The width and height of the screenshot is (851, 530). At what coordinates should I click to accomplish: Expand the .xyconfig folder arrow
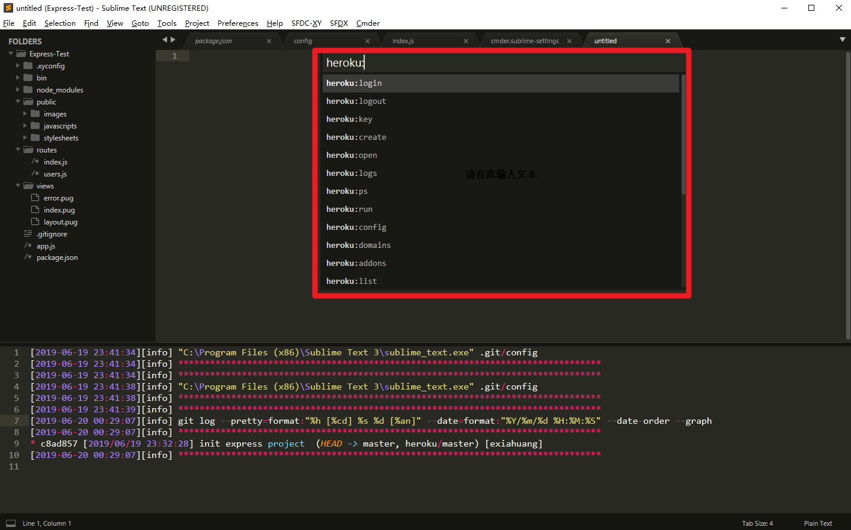click(x=18, y=66)
